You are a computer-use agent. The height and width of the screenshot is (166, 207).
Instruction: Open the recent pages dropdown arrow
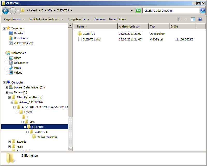(x=18, y=11)
